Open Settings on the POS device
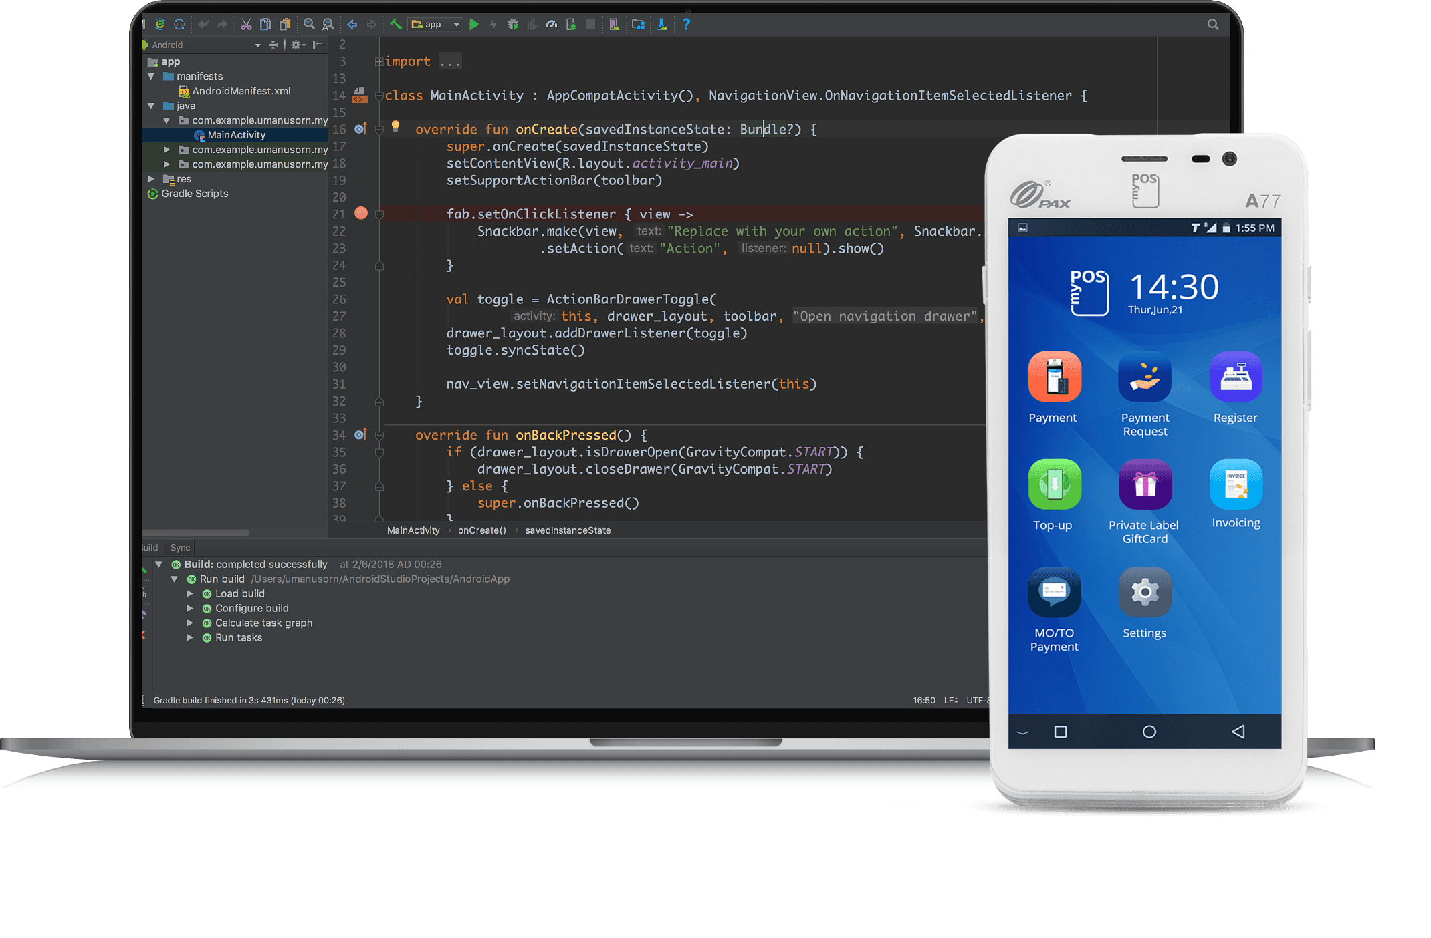This screenshot has height=938, width=1431. point(1144,592)
